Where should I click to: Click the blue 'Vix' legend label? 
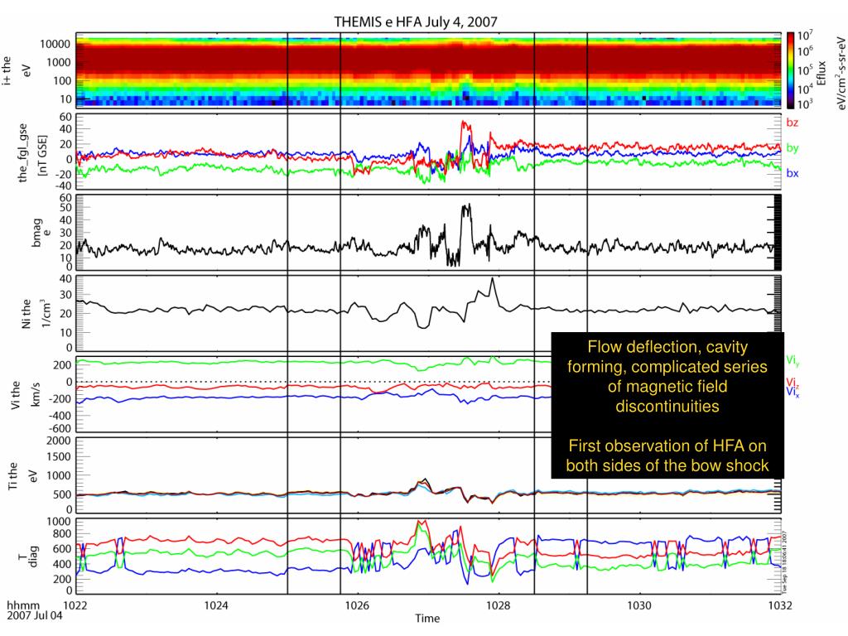click(793, 392)
